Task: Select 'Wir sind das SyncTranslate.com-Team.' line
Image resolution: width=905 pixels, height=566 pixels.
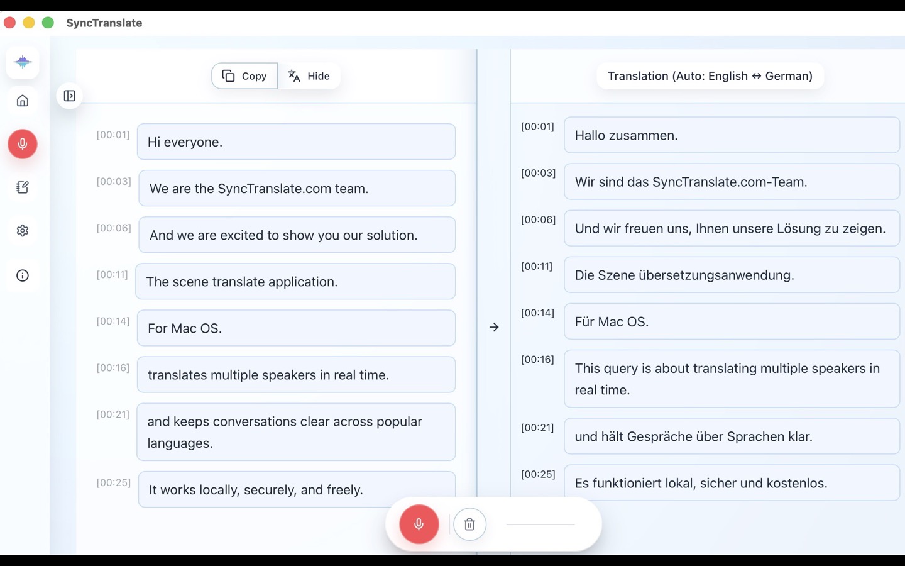Action: [x=732, y=181]
